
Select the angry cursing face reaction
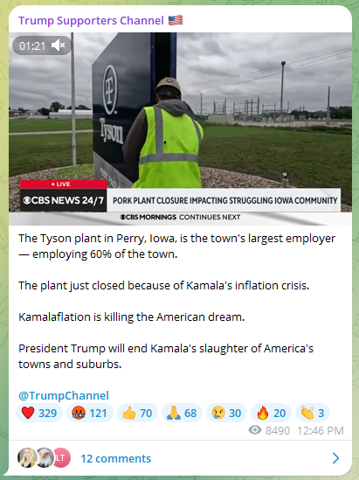90,413
